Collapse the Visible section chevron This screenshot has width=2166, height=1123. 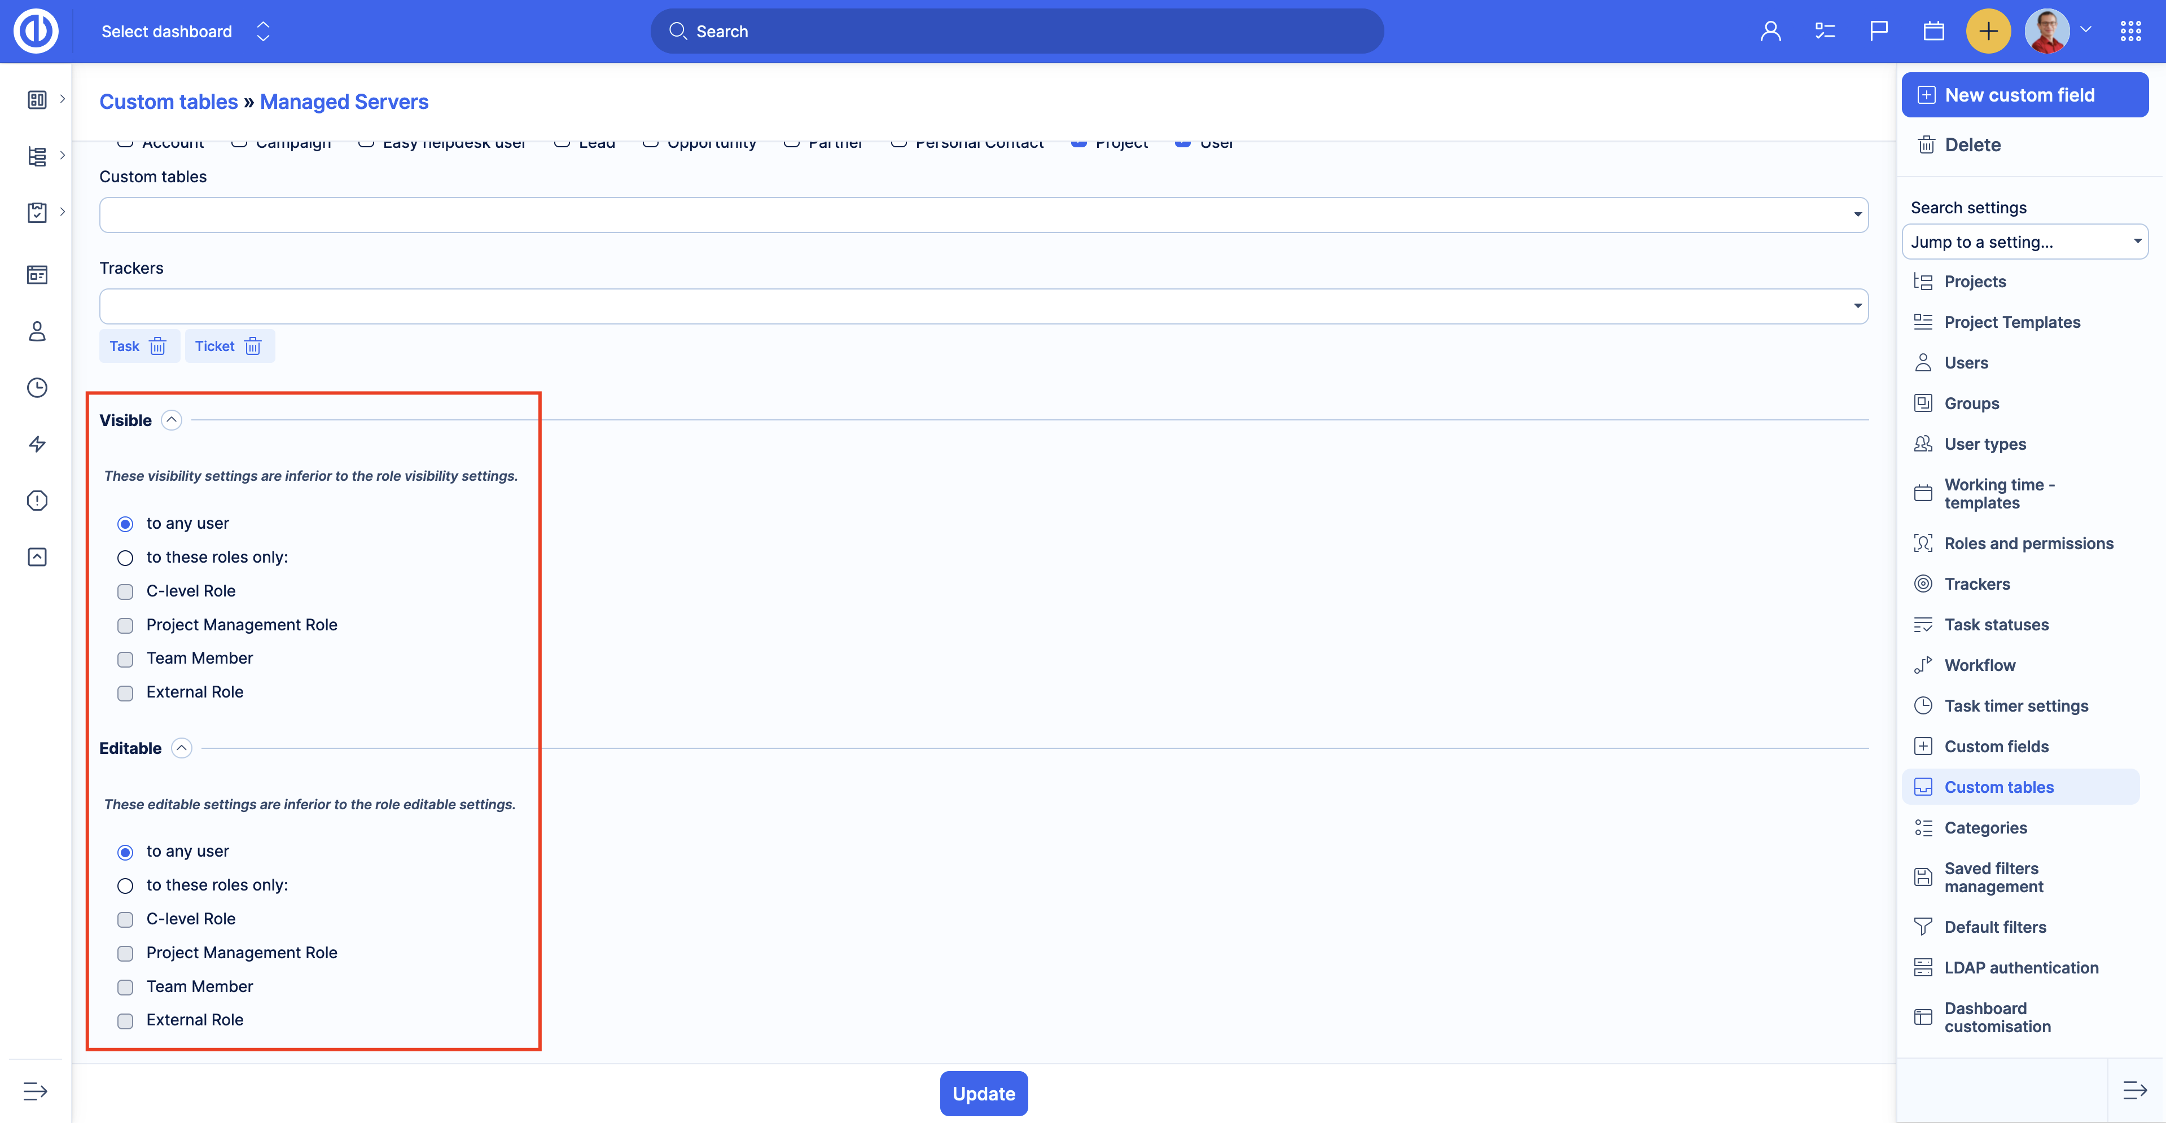[172, 420]
